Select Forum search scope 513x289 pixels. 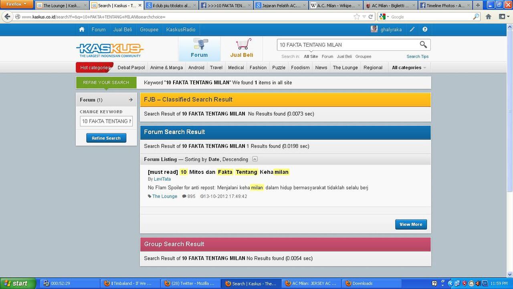pyautogui.click(x=327, y=56)
